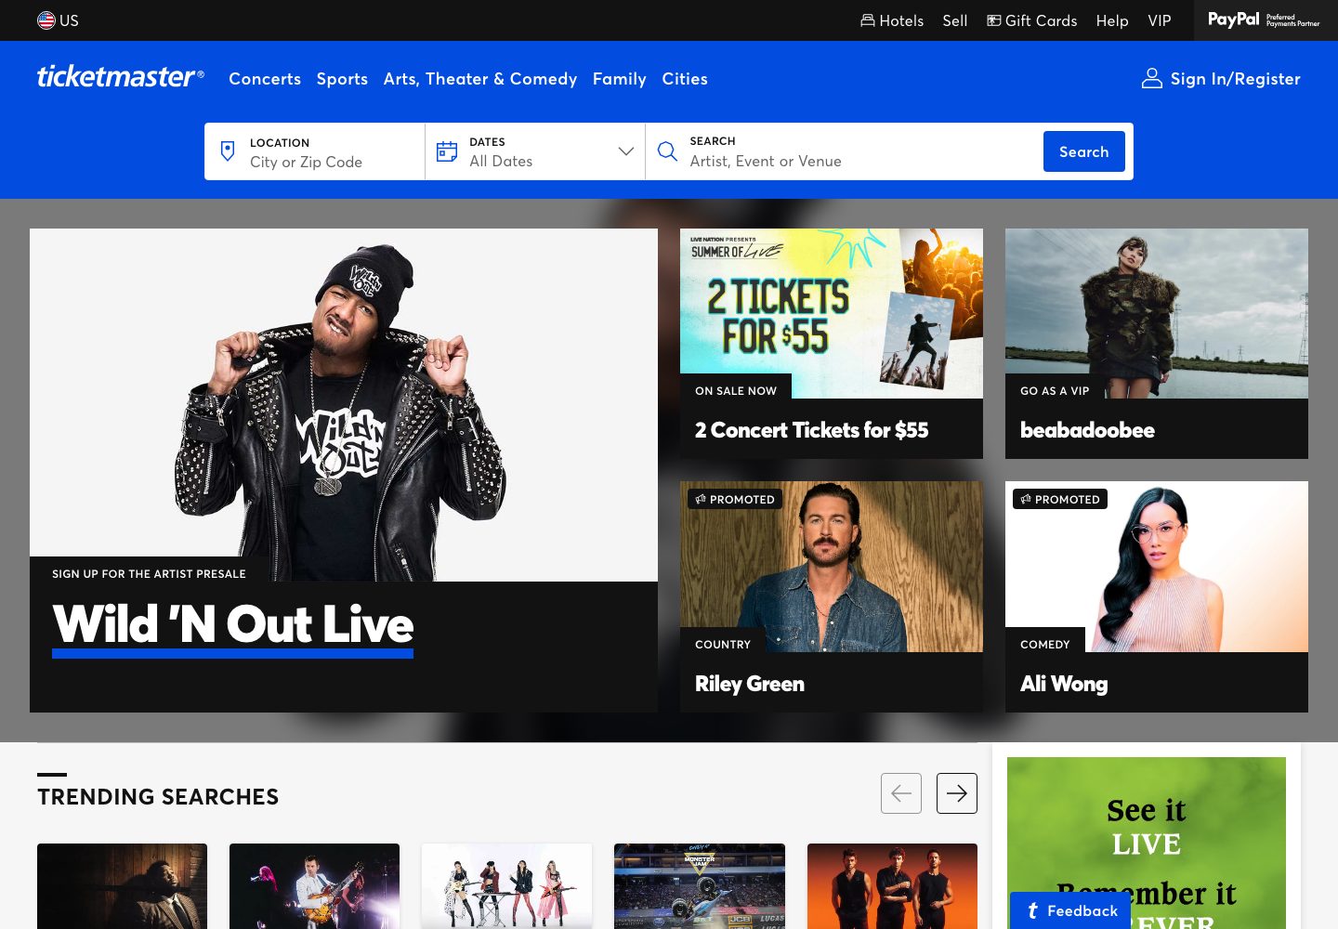Go to VIP page
The height and width of the screenshot is (929, 1338).
click(1160, 20)
